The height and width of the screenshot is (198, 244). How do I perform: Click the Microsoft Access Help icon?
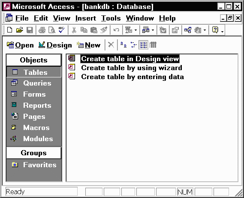(215, 30)
